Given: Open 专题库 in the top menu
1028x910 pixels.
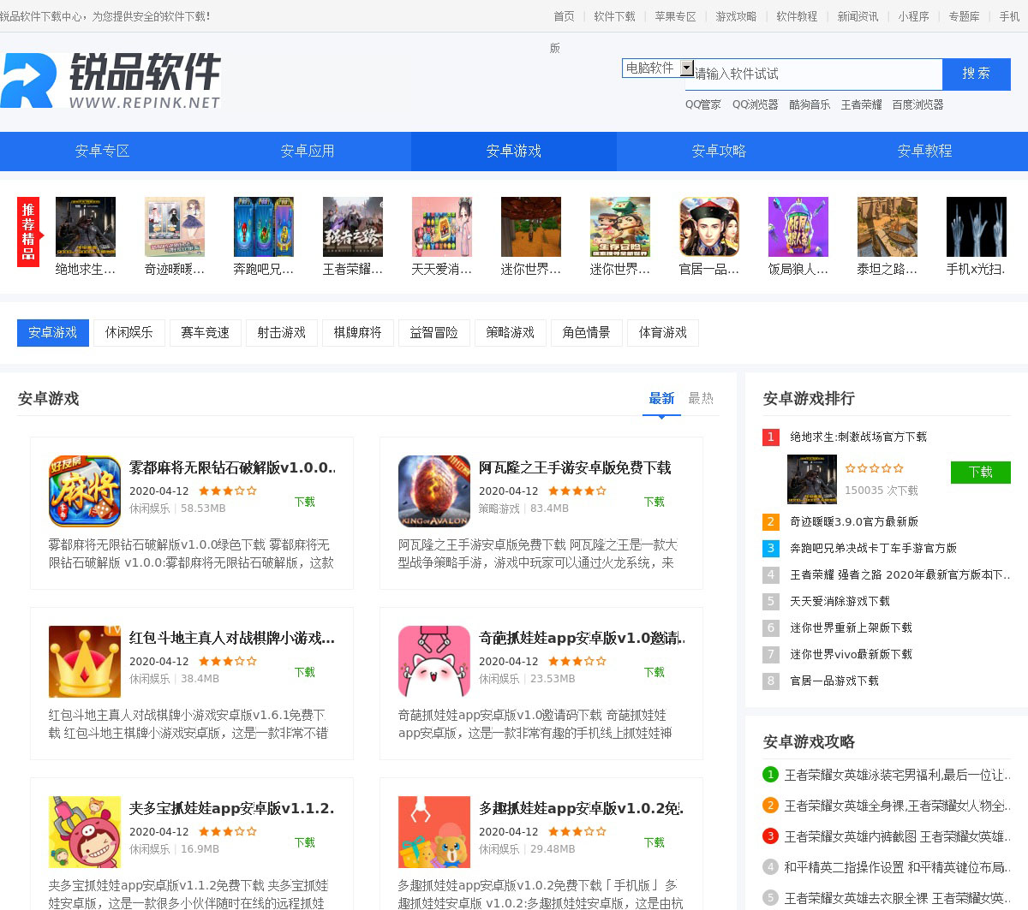Looking at the screenshot, I should tap(965, 16).
